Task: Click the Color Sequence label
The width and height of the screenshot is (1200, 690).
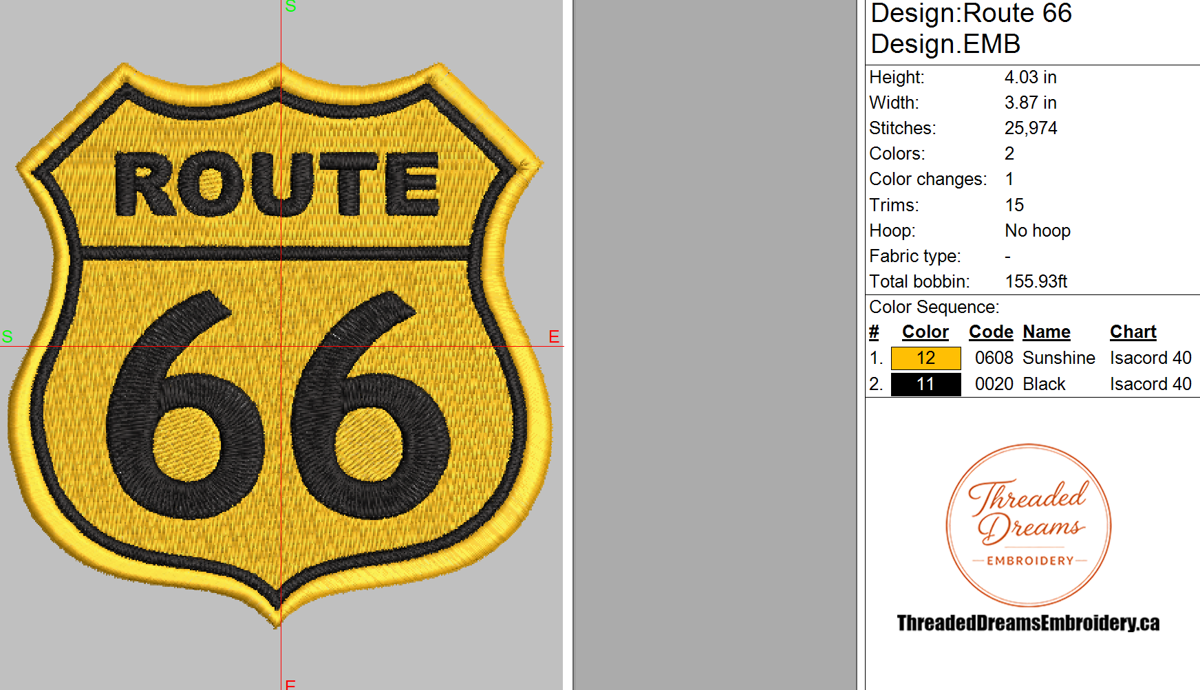Action: (x=934, y=307)
